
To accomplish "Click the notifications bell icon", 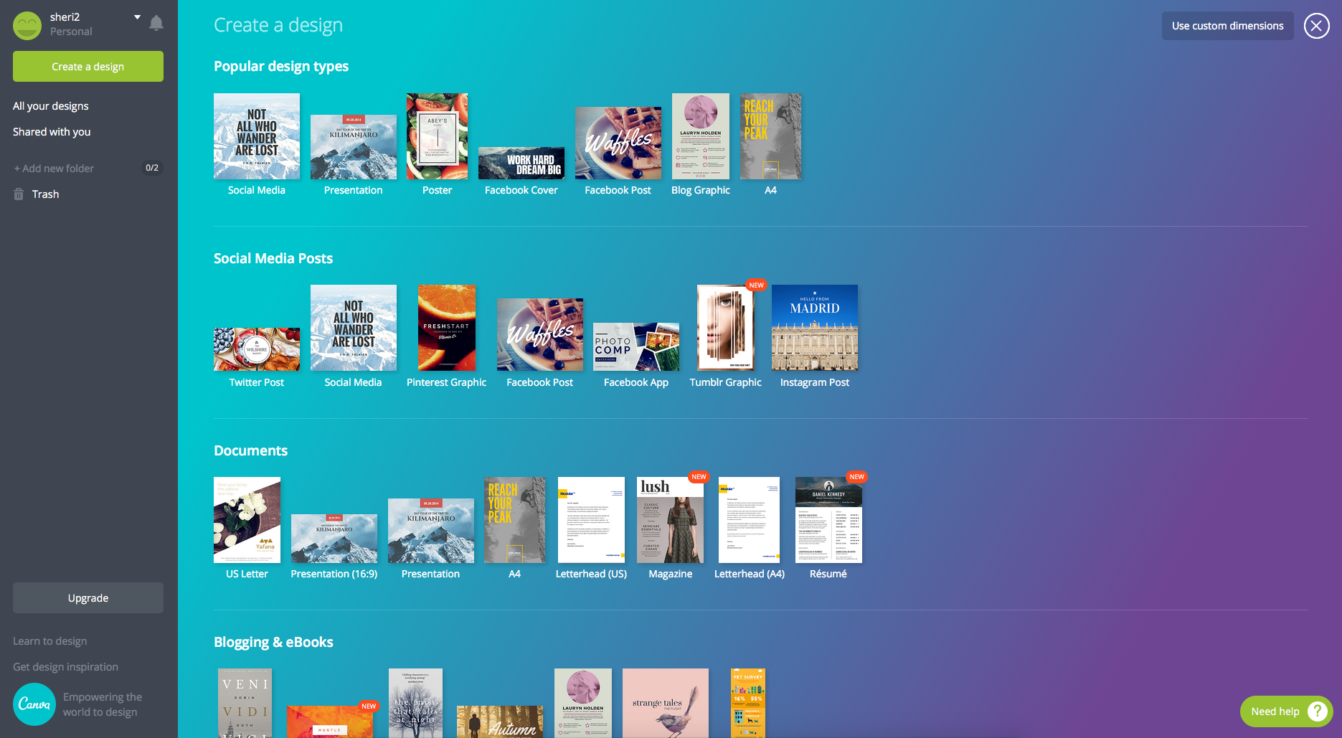I will (156, 24).
